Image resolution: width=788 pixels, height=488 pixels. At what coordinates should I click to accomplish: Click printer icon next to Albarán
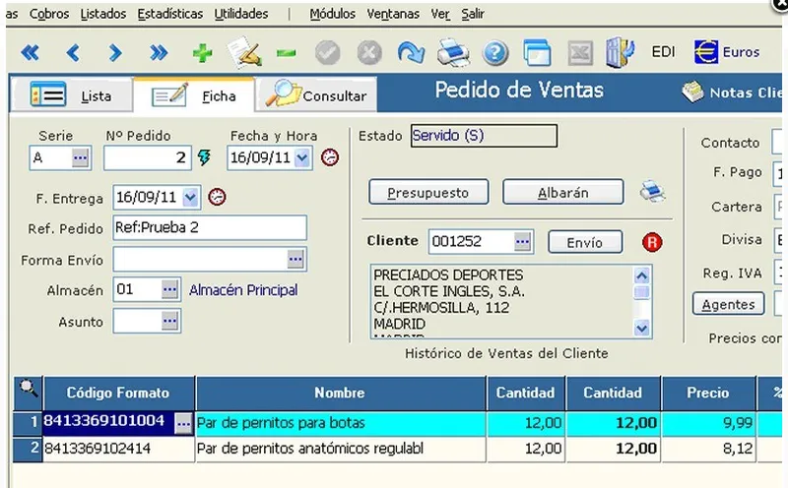(652, 192)
